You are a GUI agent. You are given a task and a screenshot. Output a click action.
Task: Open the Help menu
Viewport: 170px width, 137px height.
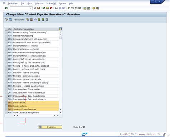[71, 4]
